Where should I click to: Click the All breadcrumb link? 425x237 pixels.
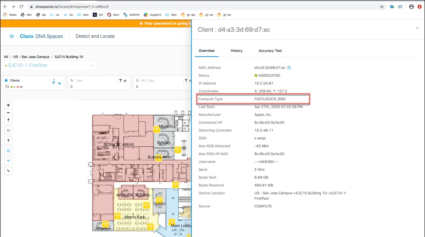pyautogui.click(x=6, y=57)
